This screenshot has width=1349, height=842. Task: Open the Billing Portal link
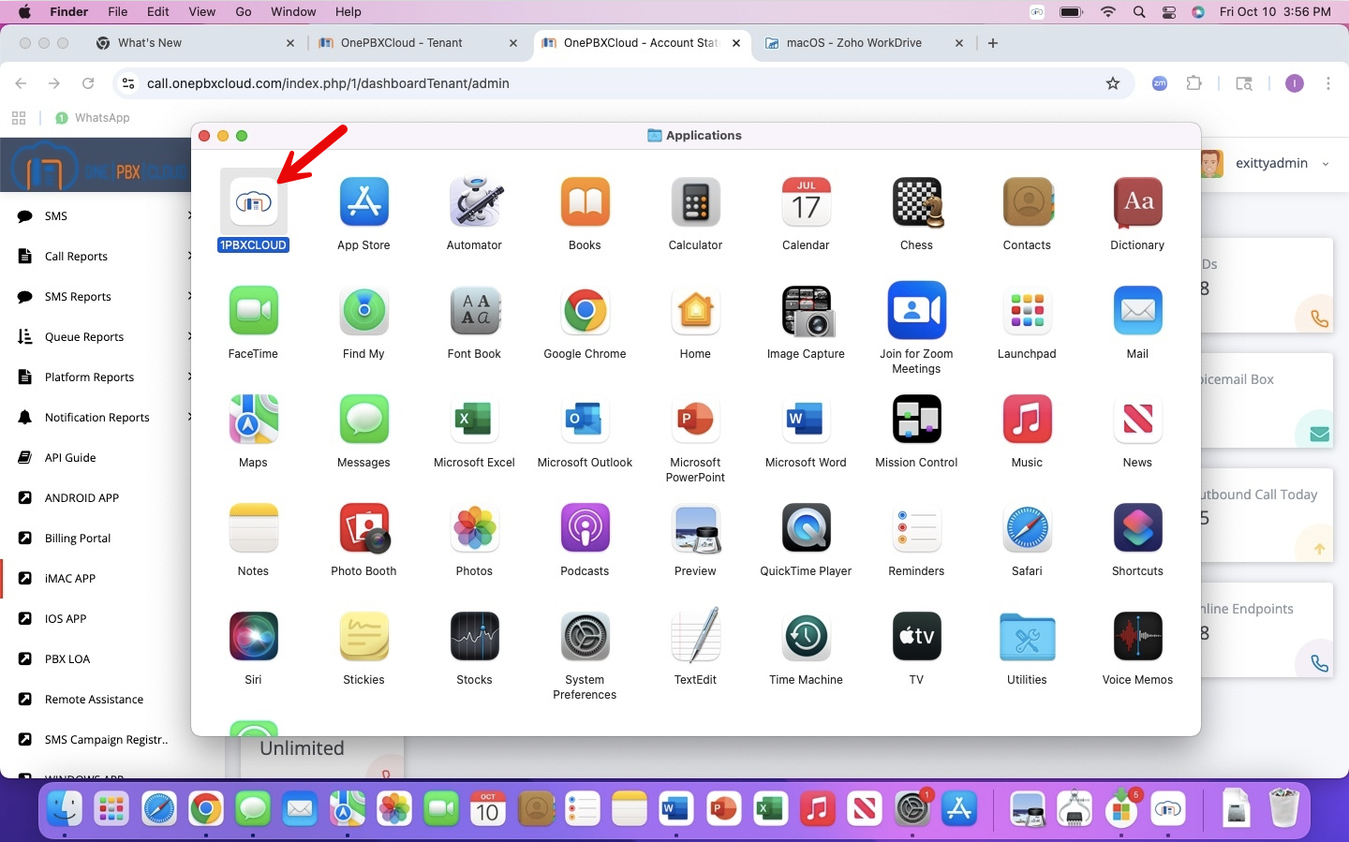[77, 539]
